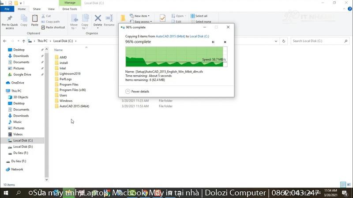Cancel the copy with X button
This screenshot has height=198, width=353.
pos(225,42)
